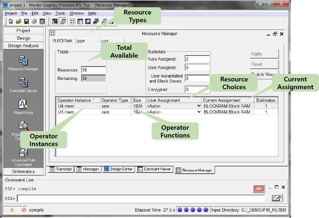Select the DSP resource tab
The height and width of the screenshot is (218, 319).
click(x=87, y=41)
